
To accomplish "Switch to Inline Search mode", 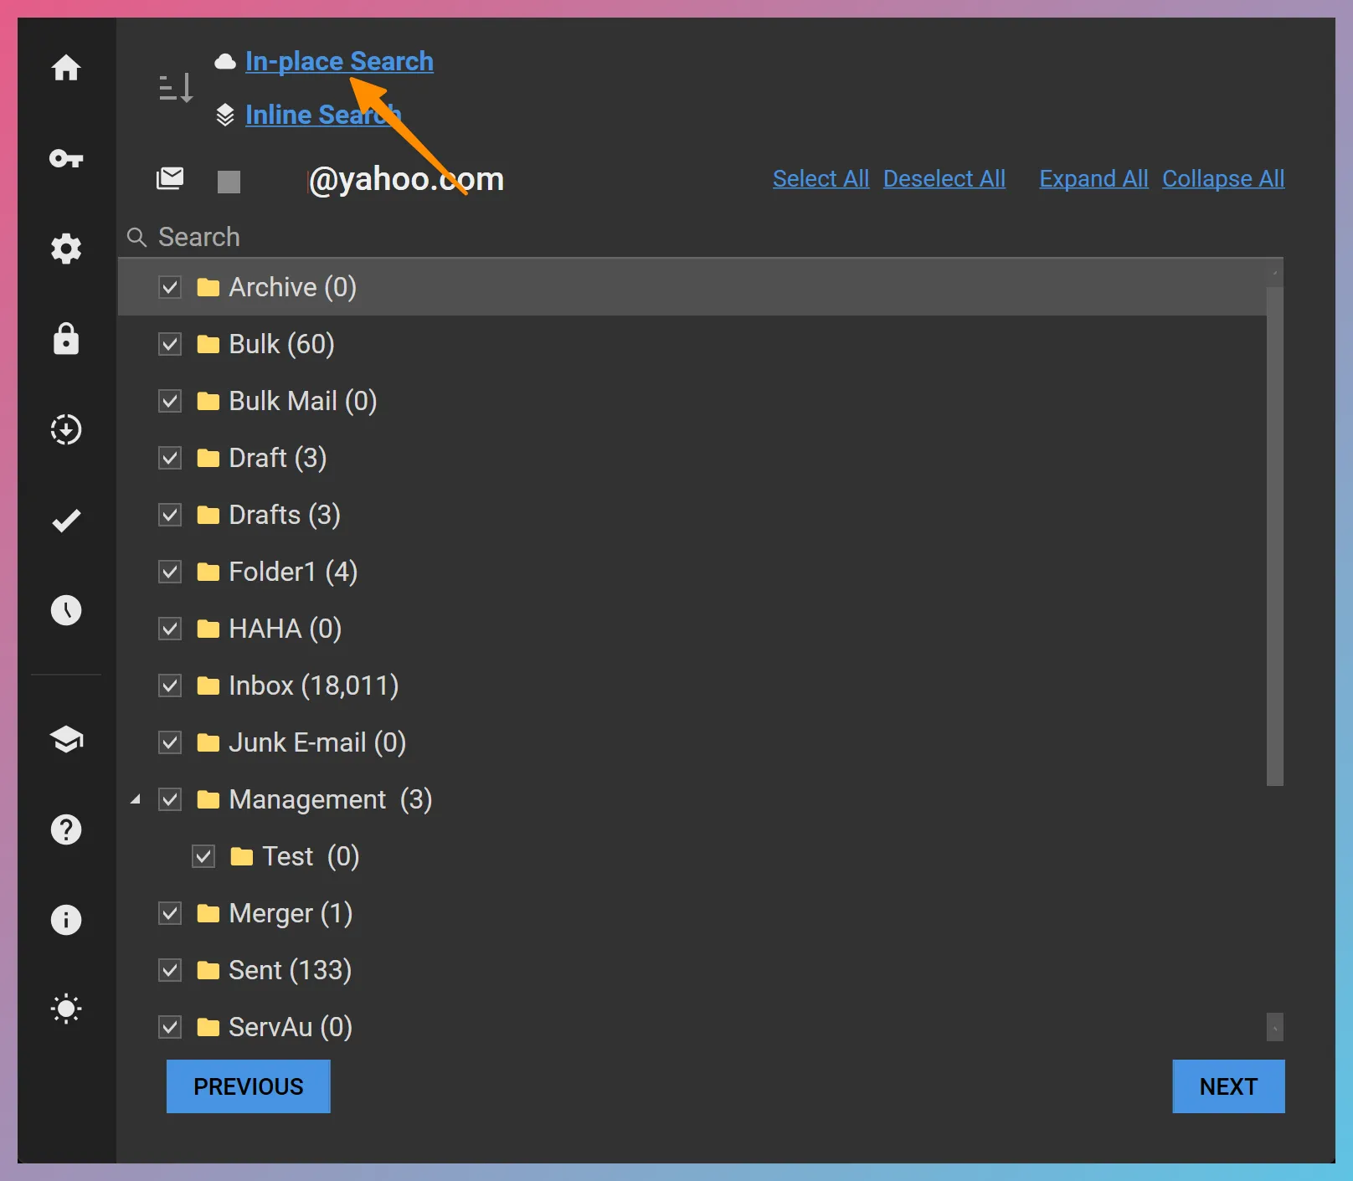I will click(x=322, y=115).
